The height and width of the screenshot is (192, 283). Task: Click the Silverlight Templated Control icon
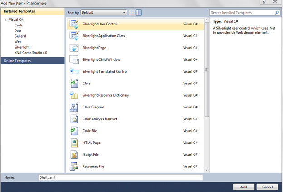pyautogui.click(x=74, y=71)
